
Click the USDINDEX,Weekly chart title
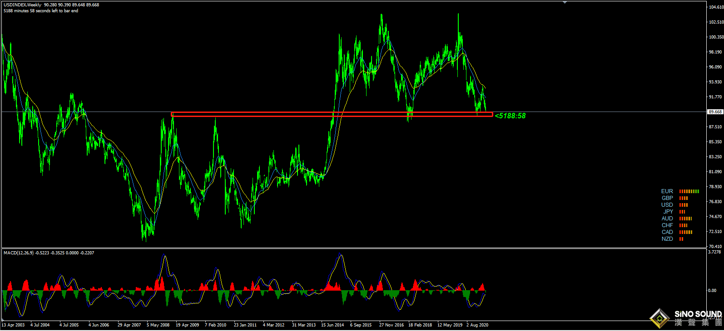[x=22, y=5]
